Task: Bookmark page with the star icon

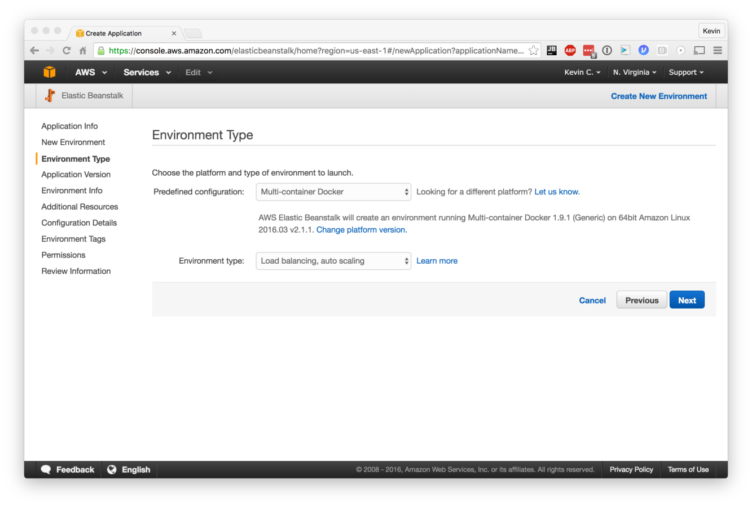Action: 533,51
